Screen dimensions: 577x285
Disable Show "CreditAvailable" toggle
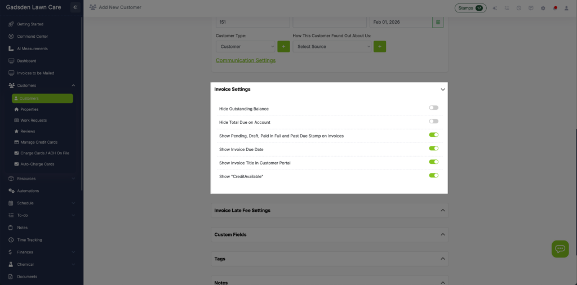433,176
